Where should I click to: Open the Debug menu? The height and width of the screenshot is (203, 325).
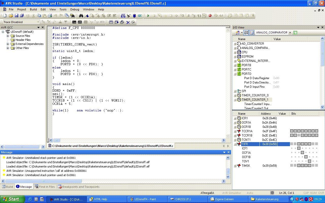click(x=75, y=9)
